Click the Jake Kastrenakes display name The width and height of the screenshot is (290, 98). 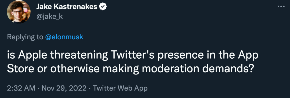pyautogui.click(x=67, y=7)
